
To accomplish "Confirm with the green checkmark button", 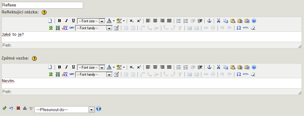I will [x=4, y=108].
